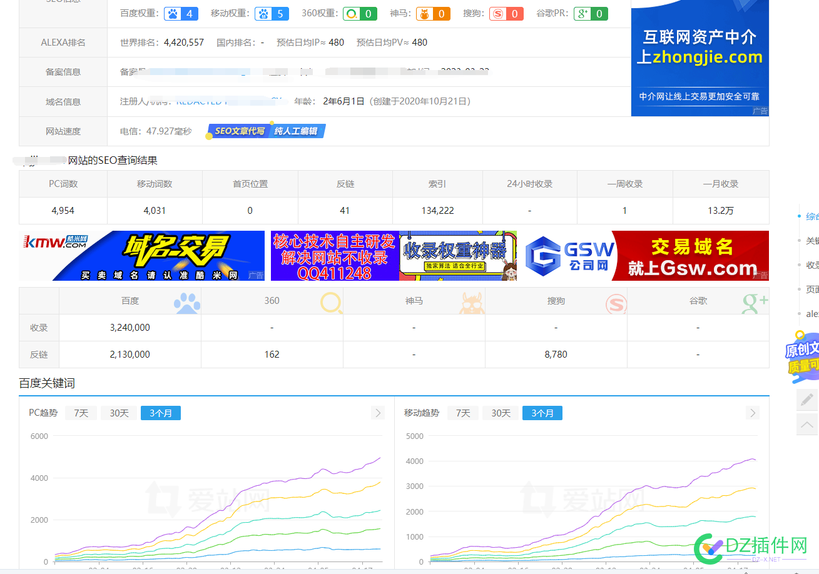Image resolution: width=819 pixels, height=574 pixels.
Task: Click the Baidu paw weight badge showing 4
Action: [181, 13]
